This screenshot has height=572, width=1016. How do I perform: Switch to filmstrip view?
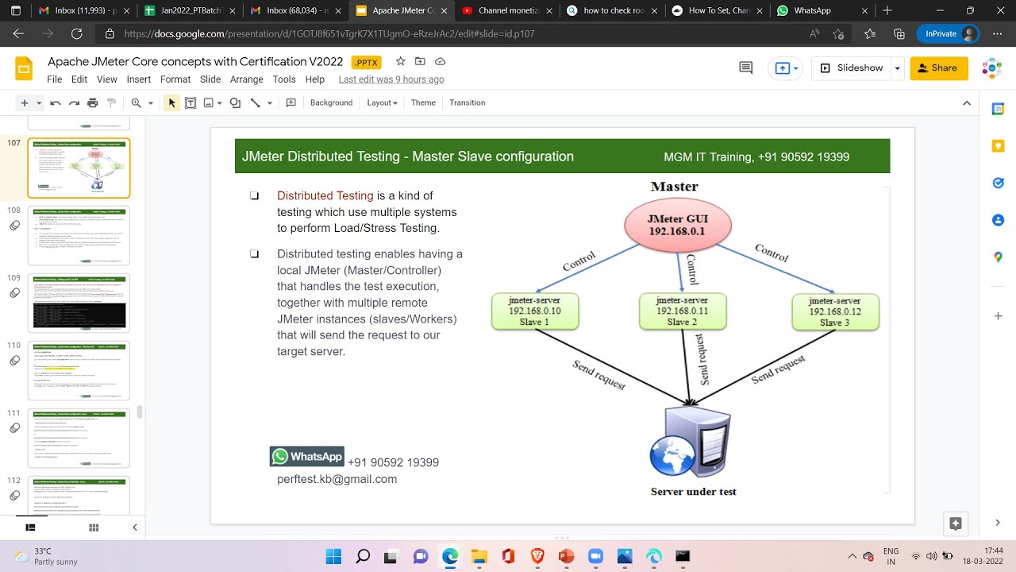tap(30, 527)
